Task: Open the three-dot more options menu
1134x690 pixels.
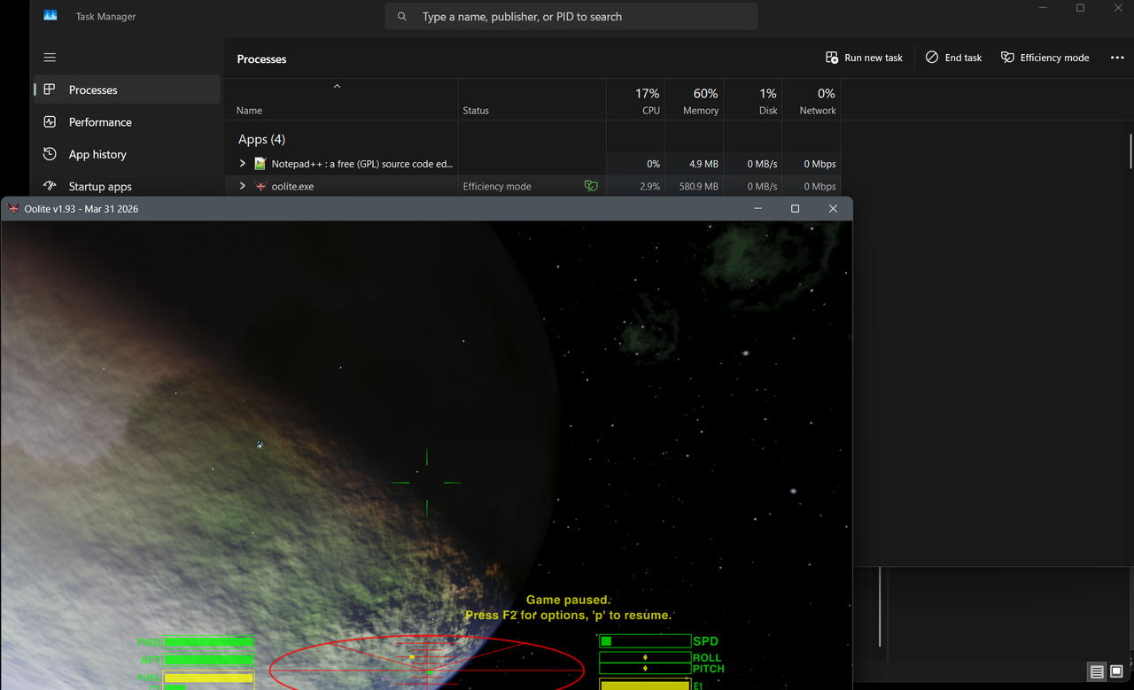Action: [1117, 58]
